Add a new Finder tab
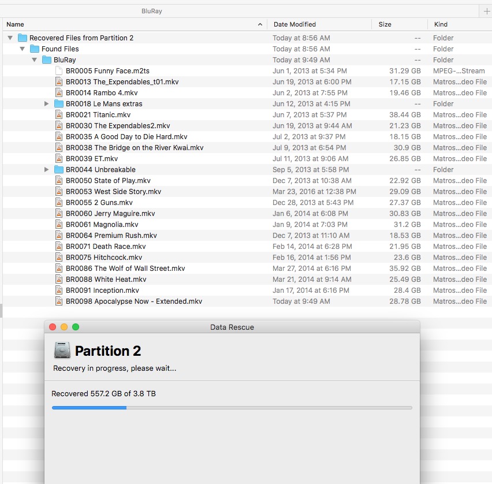The image size is (492, 484). pyautogui.click(x=487, y=12)
